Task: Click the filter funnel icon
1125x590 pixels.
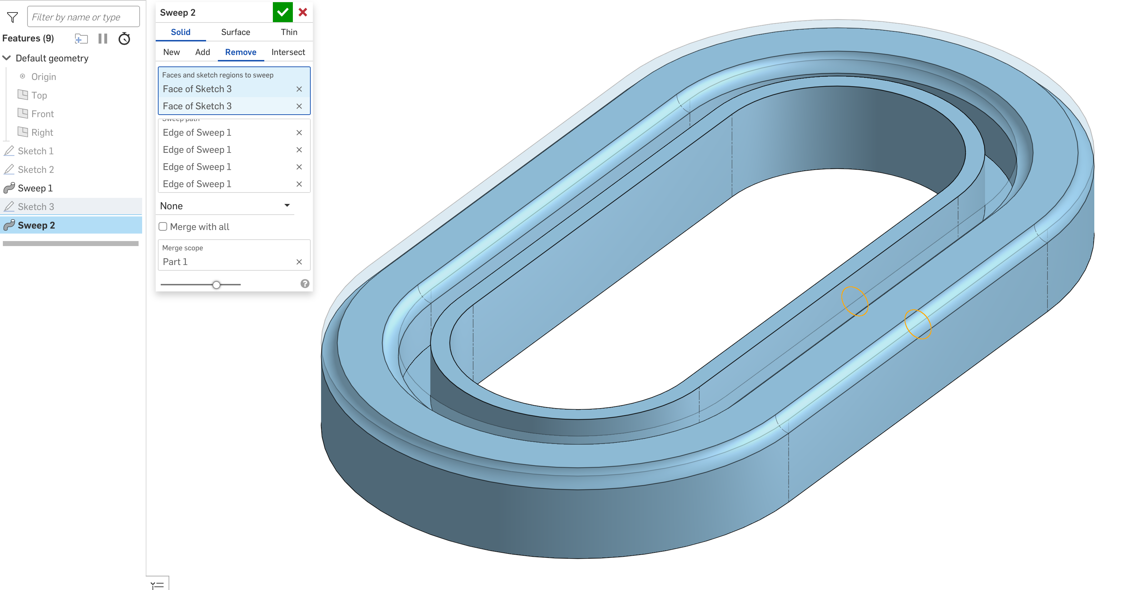Action: click(x=12, y=17)
